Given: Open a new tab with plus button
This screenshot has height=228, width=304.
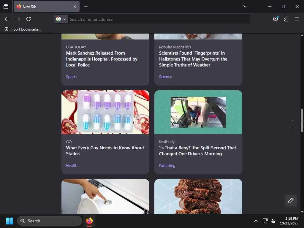Looking at the screenshot, I should [86, 7].
